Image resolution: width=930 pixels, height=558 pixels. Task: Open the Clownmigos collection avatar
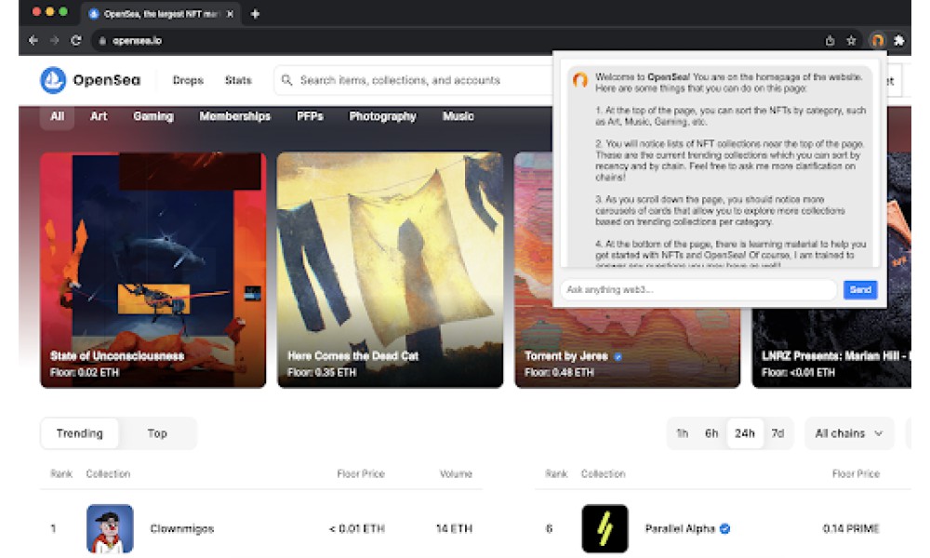click(x=110, y=528)
